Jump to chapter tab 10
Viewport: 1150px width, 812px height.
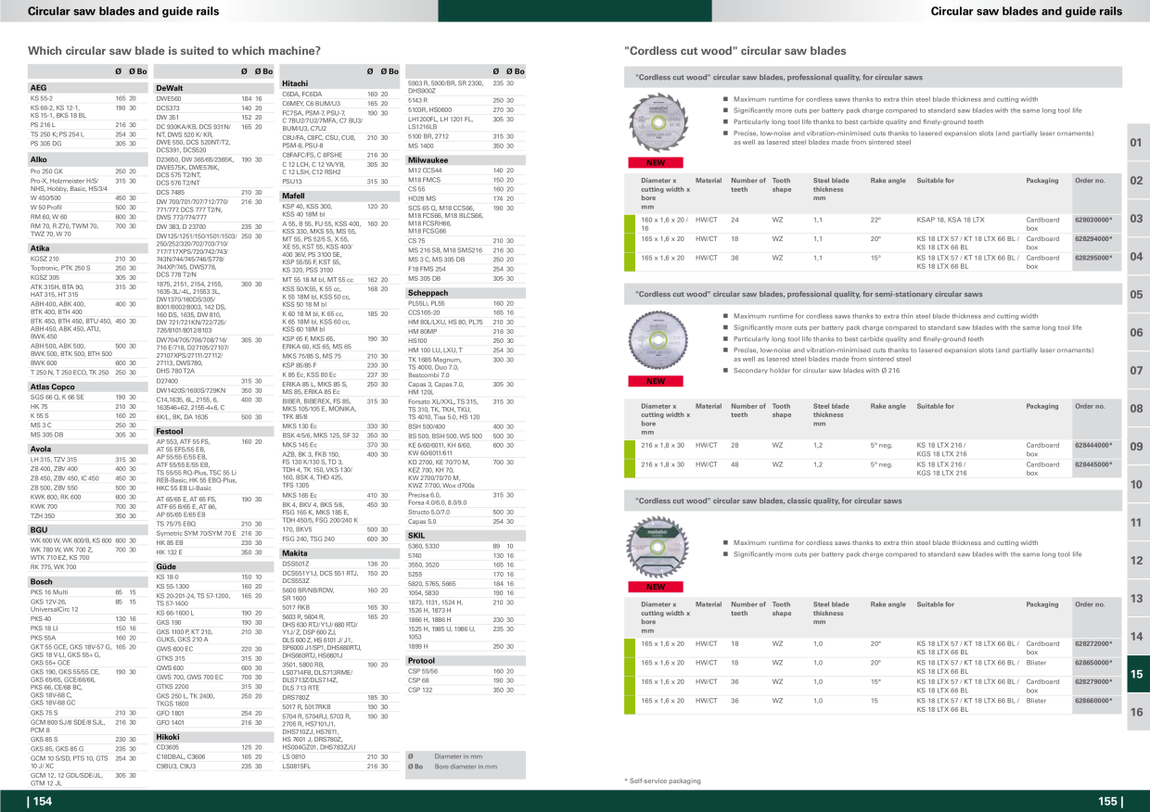point(1137,485)
